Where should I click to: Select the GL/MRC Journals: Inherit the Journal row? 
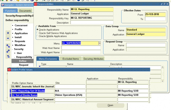33,87
